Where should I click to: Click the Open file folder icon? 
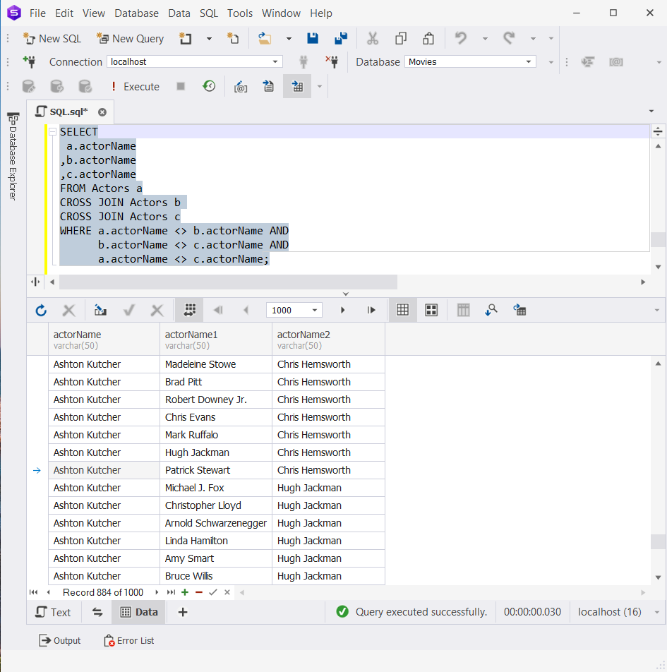click(x=265, y=39)
